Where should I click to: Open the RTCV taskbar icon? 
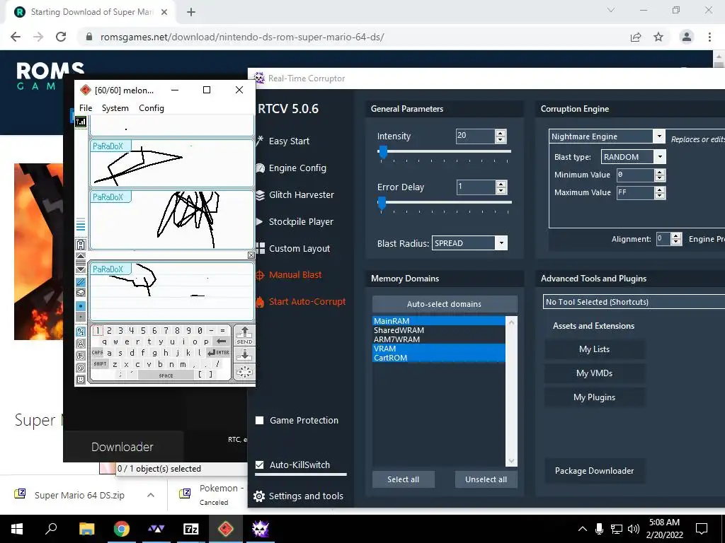tap(261, 529)
